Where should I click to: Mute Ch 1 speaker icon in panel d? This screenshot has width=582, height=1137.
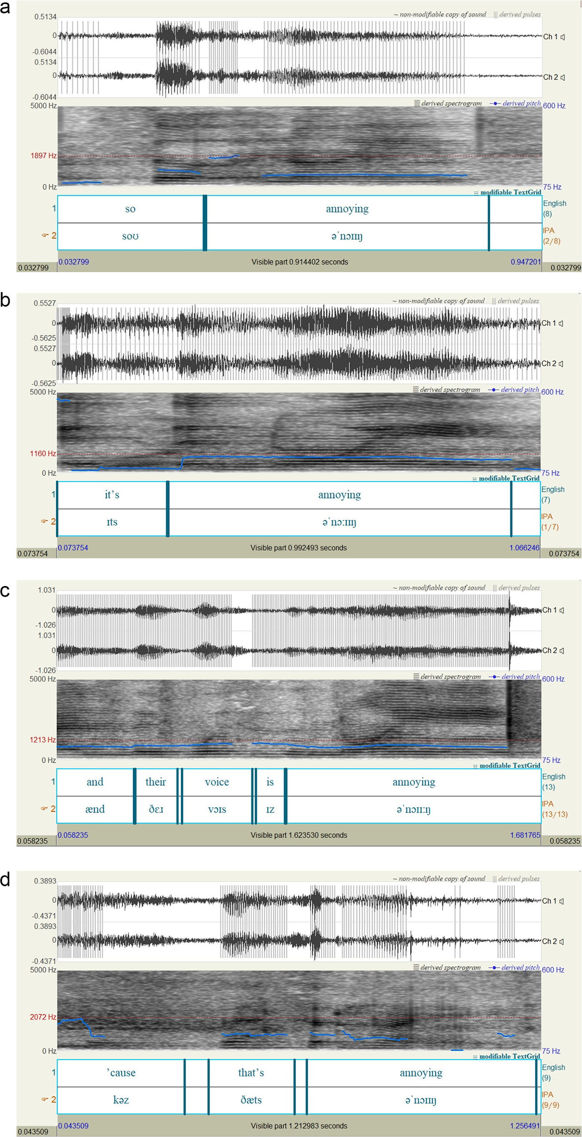coord(562,901)
